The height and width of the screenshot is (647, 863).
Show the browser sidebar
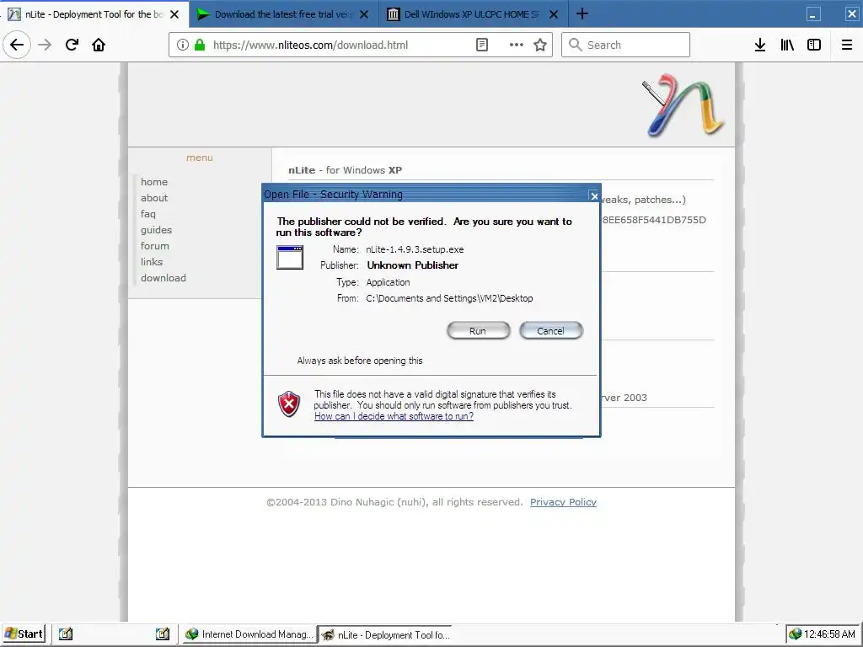814,45
